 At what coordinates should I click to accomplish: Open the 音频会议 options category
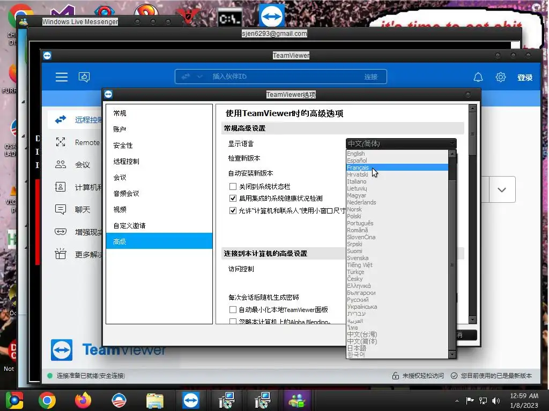tap(159, 194)
